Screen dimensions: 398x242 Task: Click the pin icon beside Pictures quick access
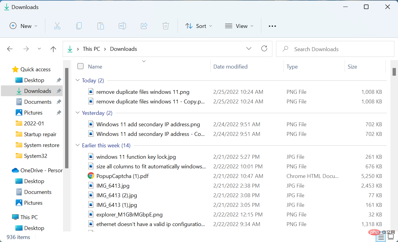point(59,113)
